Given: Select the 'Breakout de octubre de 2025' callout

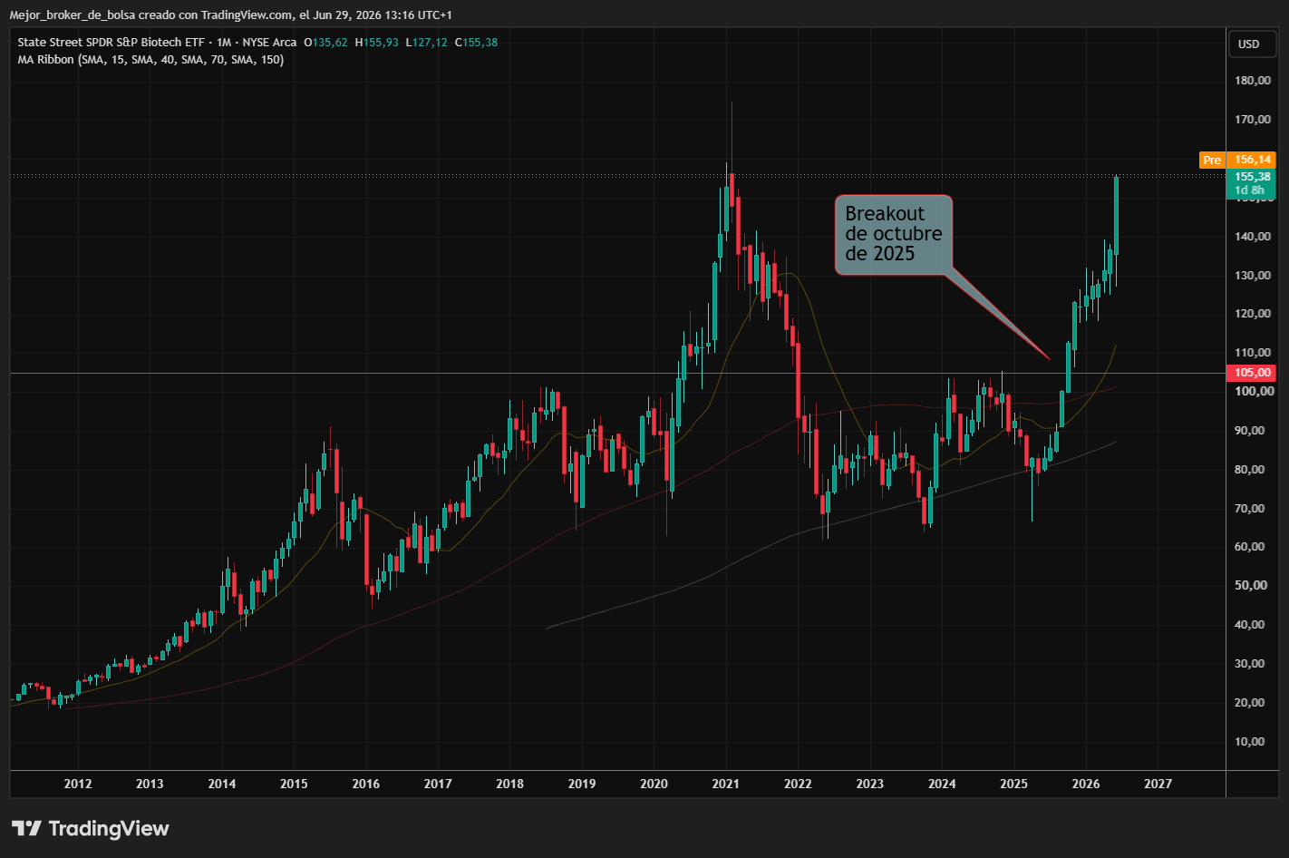Looking at the screenshot, I should click(x=894, y=234).
